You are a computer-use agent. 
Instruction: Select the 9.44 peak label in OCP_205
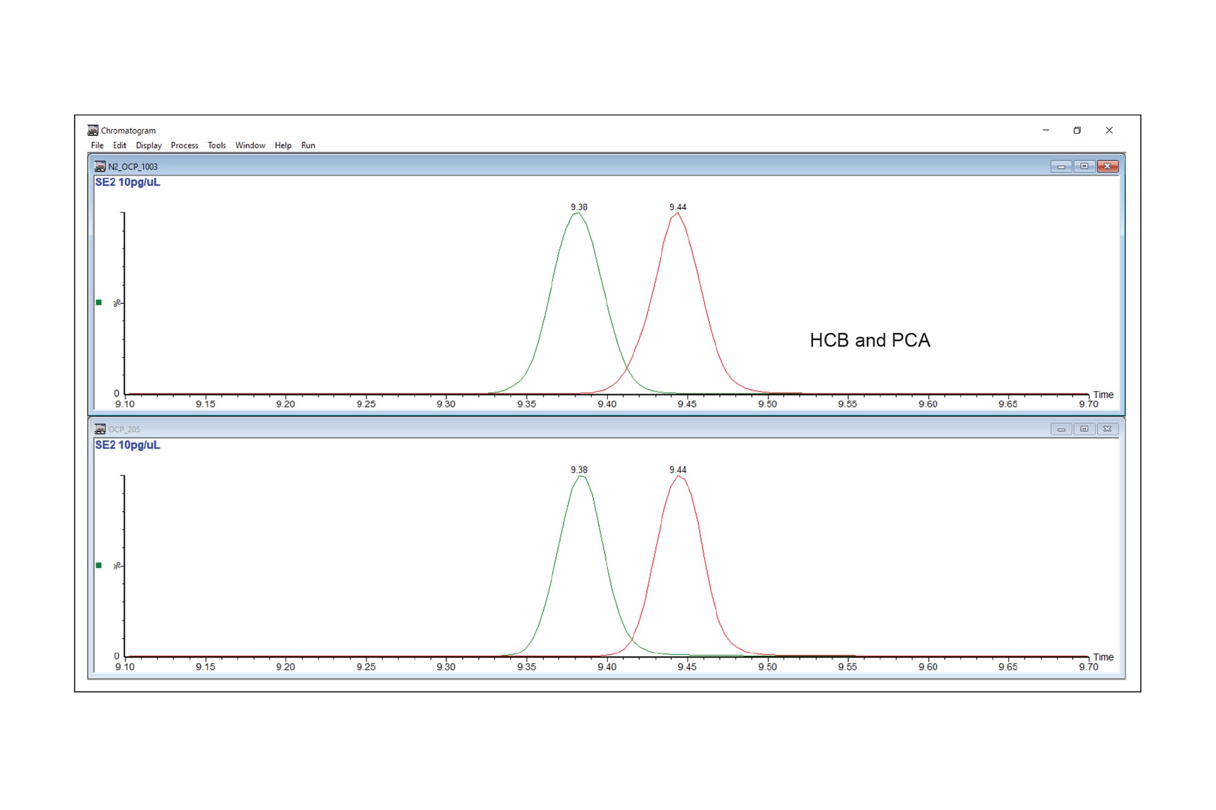pos(677,469)
